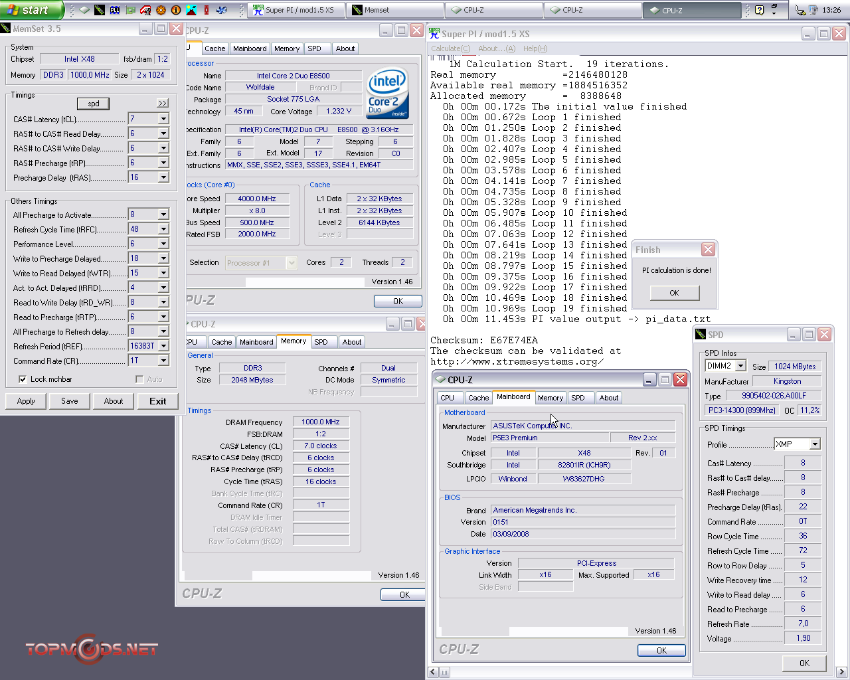
Task: Switch to CPU tab in front CPU-Z window
Action: point(448,398)
